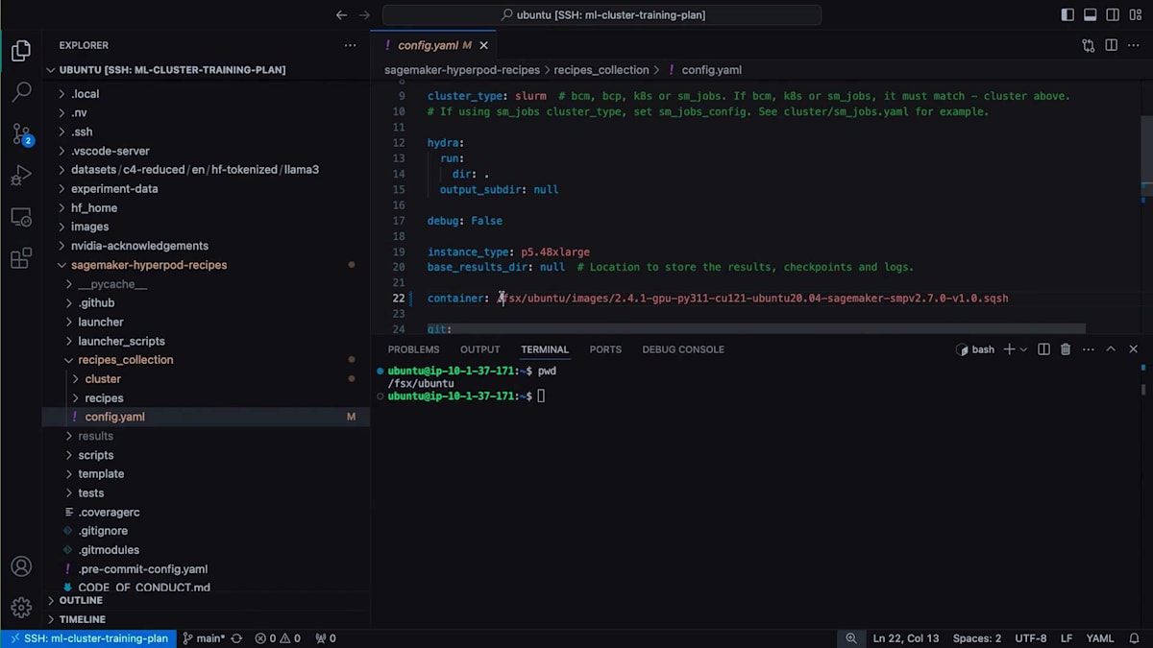This screenshot has width=1153, height=648.
Task: Open errors and warnings status item
Action: (x=278, y=638)
